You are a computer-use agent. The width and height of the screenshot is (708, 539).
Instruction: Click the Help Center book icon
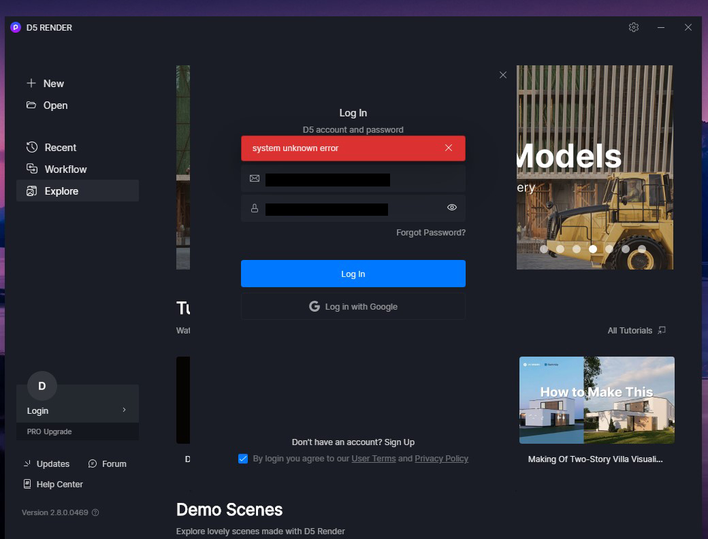[x=27, y=484]
